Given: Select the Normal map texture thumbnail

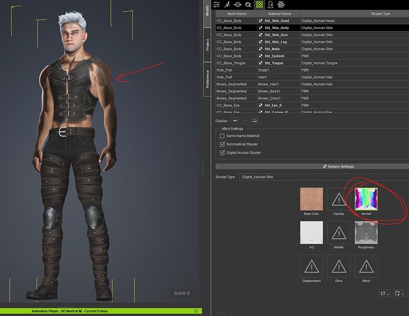Looking at the screenshot, I should click(365, 198).
